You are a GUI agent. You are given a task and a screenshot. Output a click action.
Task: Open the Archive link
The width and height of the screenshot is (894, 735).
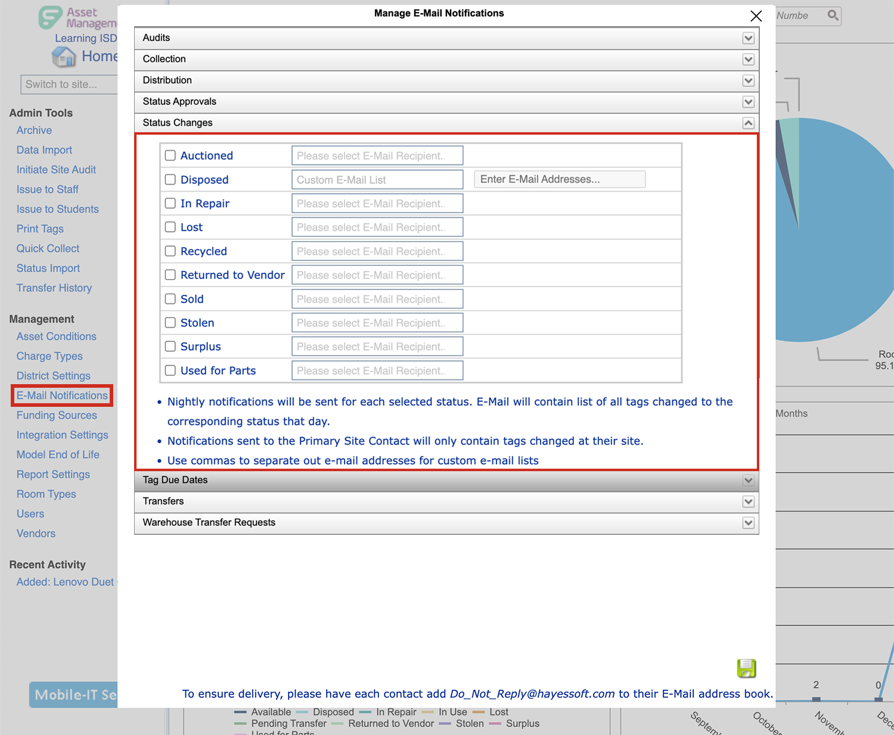[34, 130]
